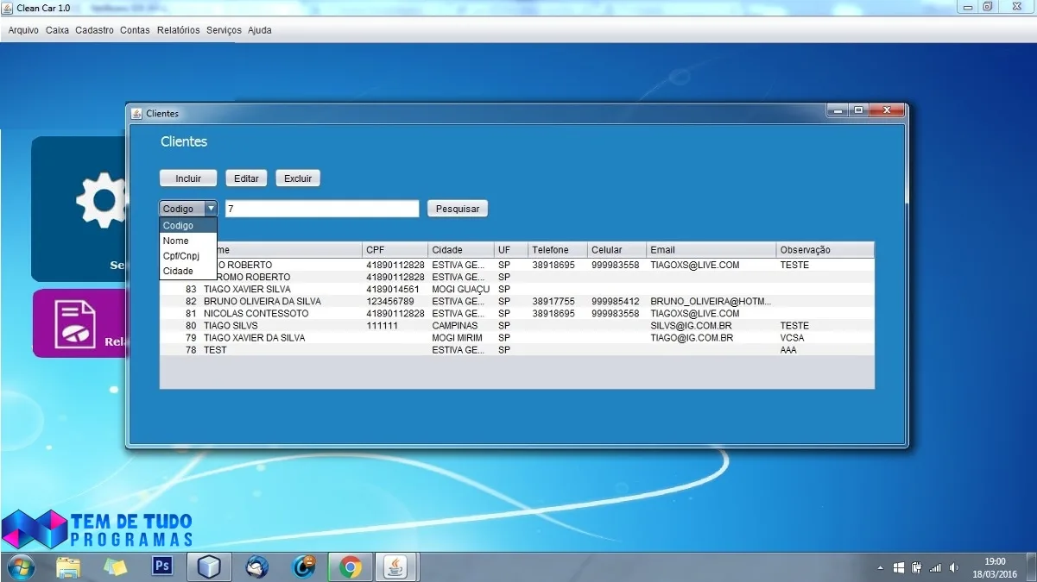Click the network signal tray icon

935,568
